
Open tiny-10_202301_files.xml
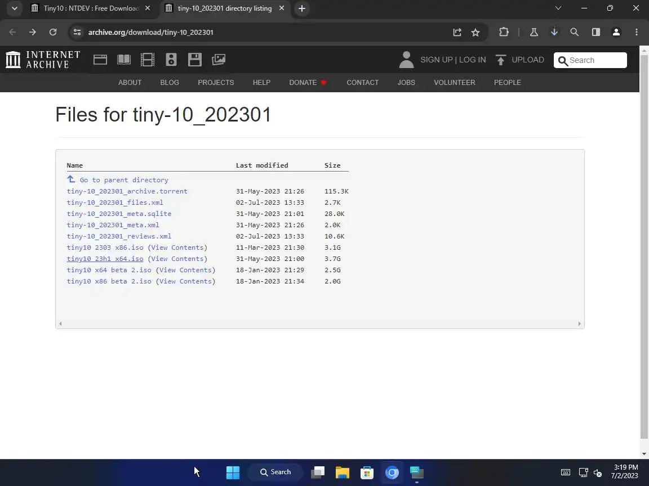tap(115, 202)
